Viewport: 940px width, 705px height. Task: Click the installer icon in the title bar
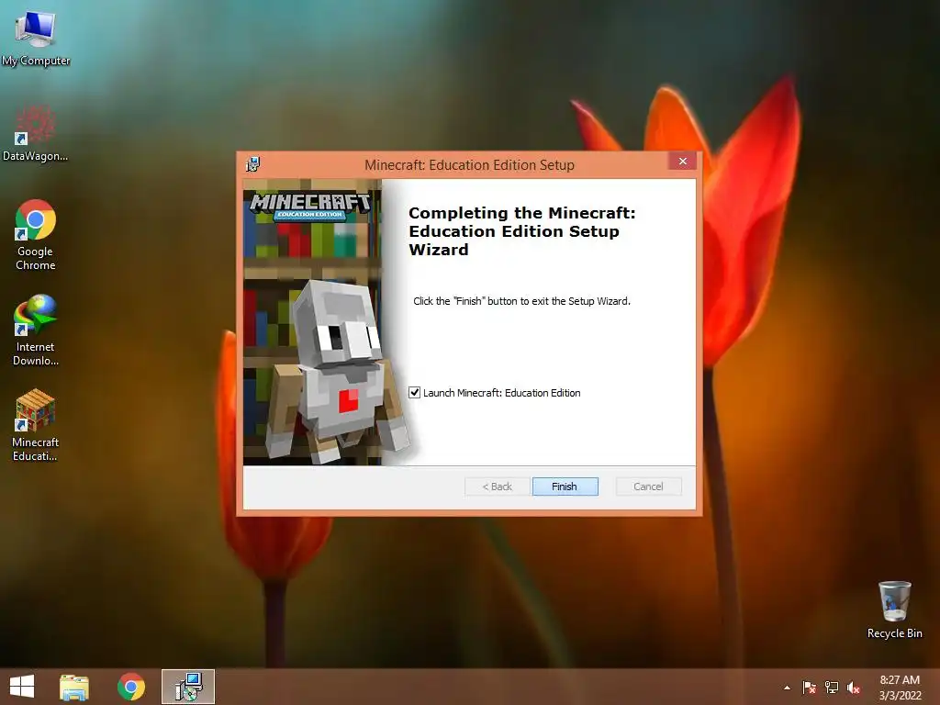pyautogui.click(x=253, y=164)
